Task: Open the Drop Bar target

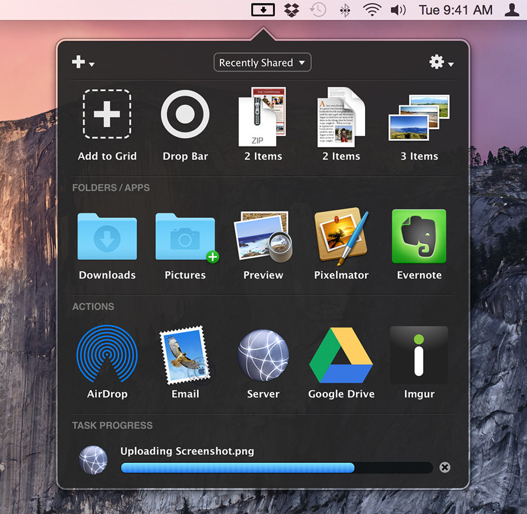Action: [185, 114]
